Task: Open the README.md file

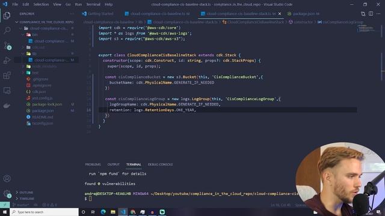Action: 46,117
